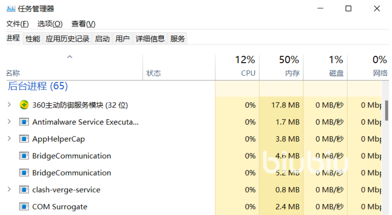This screenshot has width=392, height=215.
Task: Select the AppHelperCap process icon
Action: [x=24, y=139]
